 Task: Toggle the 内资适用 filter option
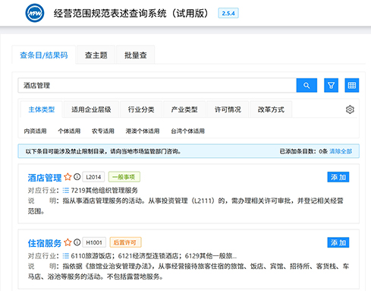point(35,131)
